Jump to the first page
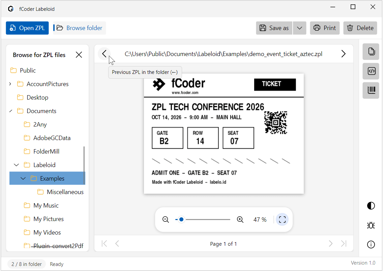383x271 pixels. click(x=104, y=244)
